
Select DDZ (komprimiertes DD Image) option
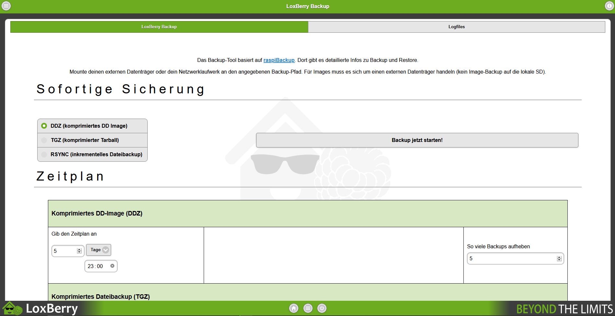point(92,126)
